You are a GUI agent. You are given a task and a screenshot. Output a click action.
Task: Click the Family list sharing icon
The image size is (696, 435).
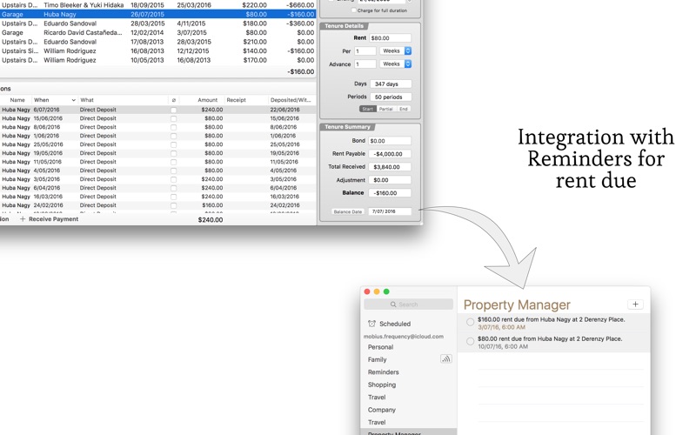click(x=445, y=359)
